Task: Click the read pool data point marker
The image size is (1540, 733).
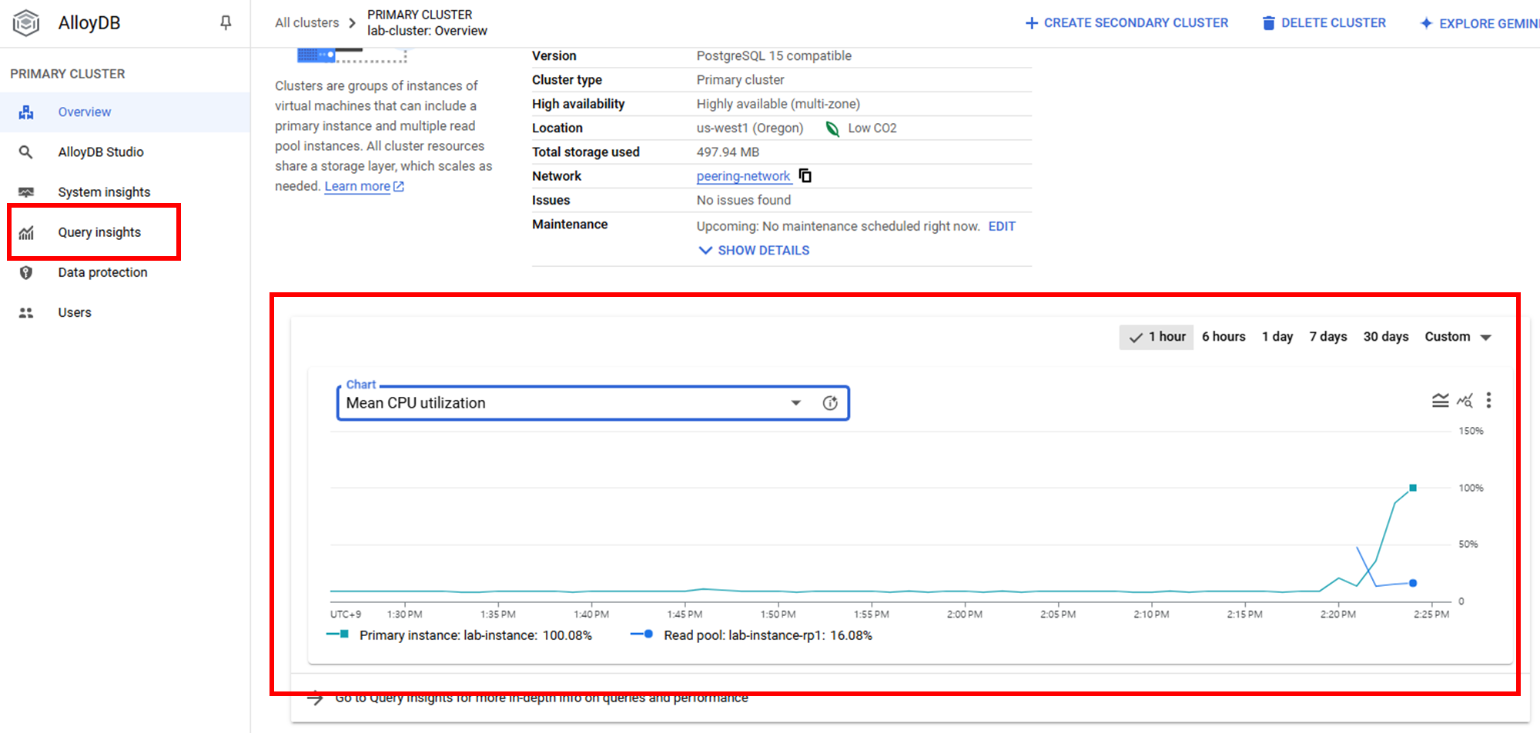Action: coord(1413,584)
